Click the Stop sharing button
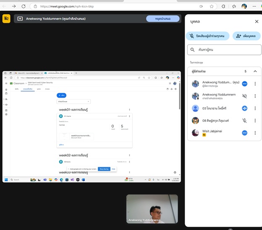Viewport: 262px width, 230px height. coord(104,169)
